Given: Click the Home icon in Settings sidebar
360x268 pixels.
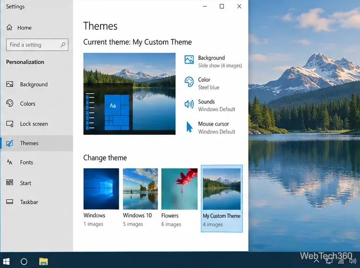Looking at the screenshot, I should (10, 27).
